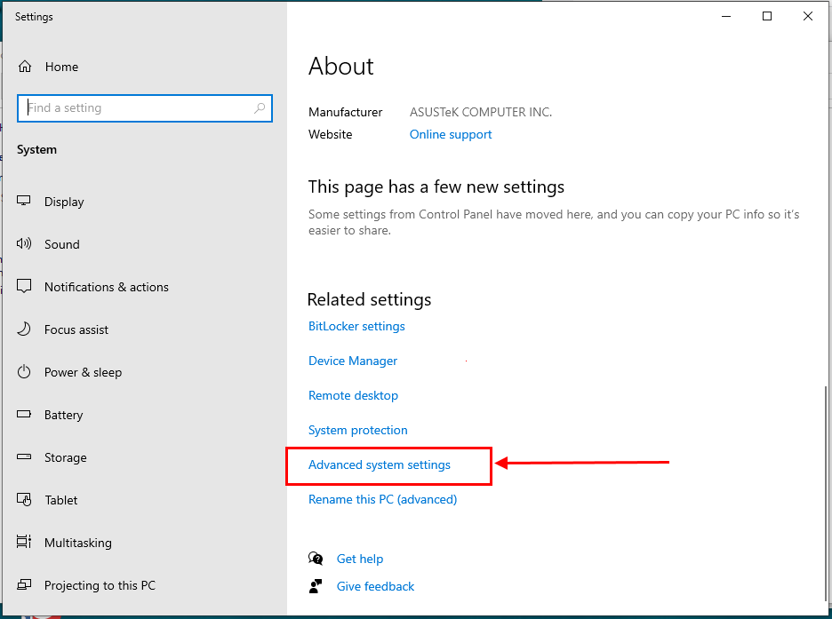
Task: Select Multitasking label in sidebar
Action: click(78, 544)
